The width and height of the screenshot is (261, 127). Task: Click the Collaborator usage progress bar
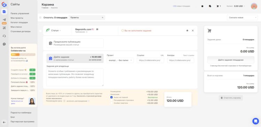pyautogui.click(x=23, y=54)
